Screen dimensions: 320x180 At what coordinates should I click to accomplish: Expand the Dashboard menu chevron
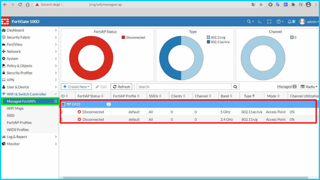click(56, 30)
